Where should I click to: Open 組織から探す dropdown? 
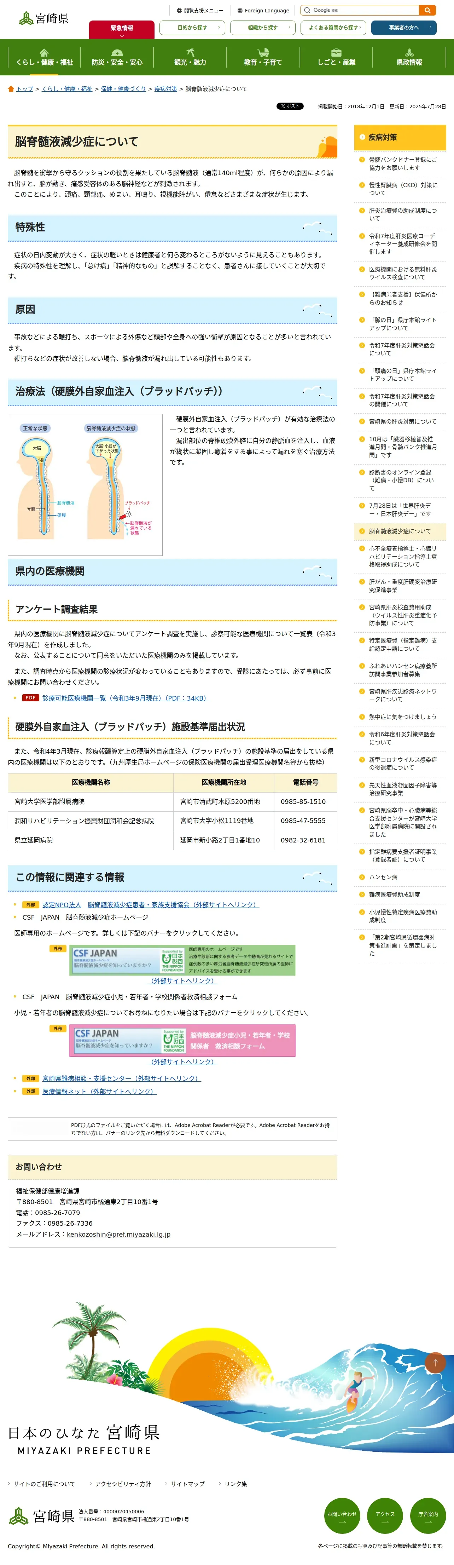pyautogui.click(x=263, y=27)
